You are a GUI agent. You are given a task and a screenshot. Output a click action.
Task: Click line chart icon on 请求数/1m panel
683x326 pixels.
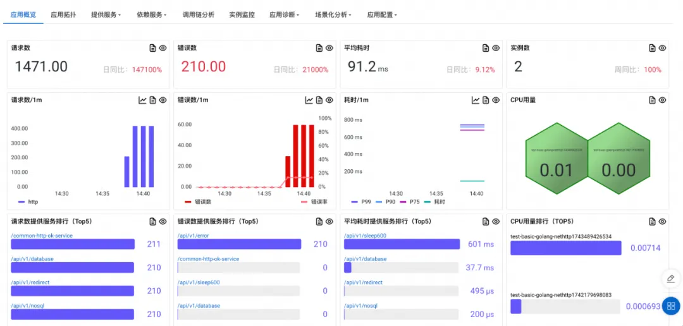click(x=142, y=100)
